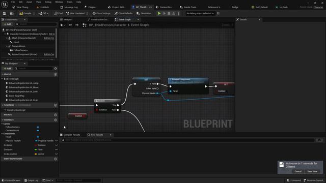Image resolution: width=326 pixels, height=183 pixels.
Task: Open the Viewport tab
Action: click(x=66, y=19)
